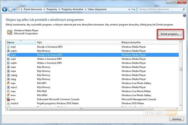This screenshot has width=188, height=125.
Task: Click the Back navigation arrow button
Action: tap(5, 9)
